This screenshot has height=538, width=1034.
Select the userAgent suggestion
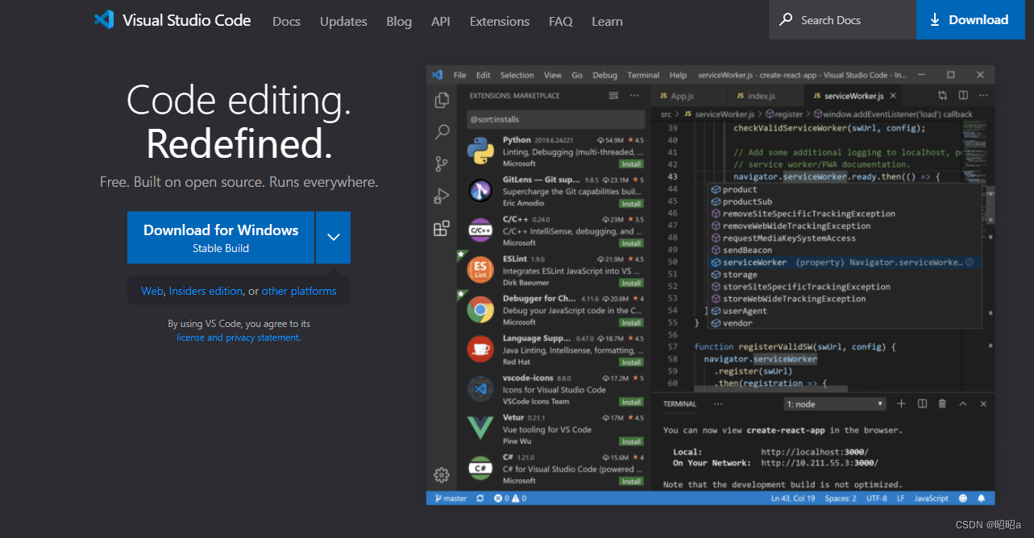pyautogui.click(x=845, y=310)
